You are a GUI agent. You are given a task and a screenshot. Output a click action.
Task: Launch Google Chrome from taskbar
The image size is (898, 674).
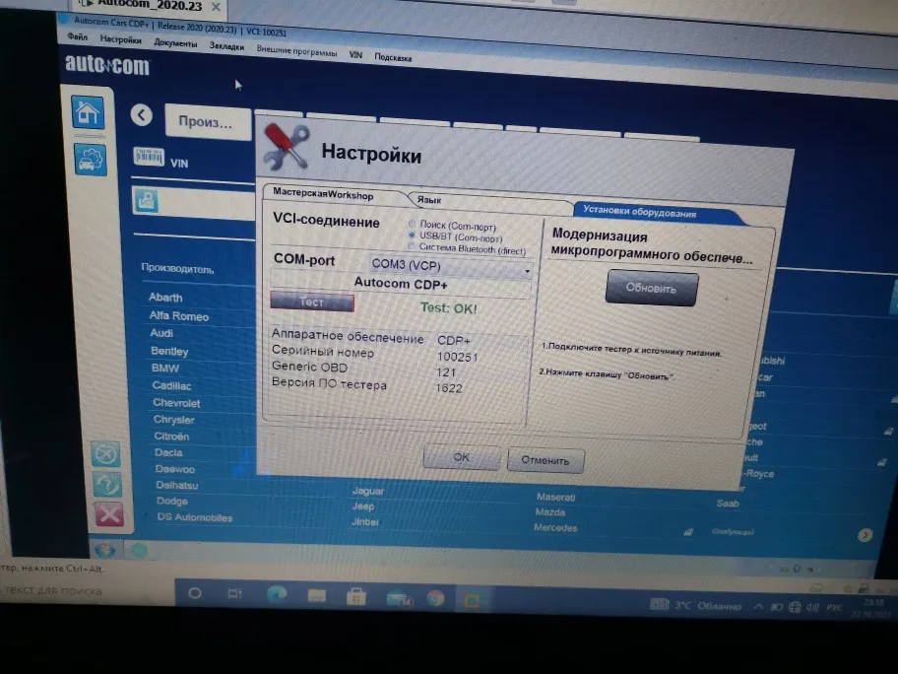(435, 599)
